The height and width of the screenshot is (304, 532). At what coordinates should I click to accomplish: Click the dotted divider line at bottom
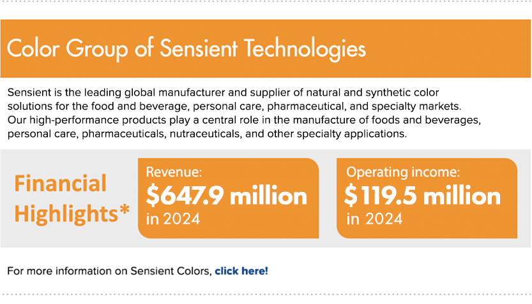pos(266,294)
